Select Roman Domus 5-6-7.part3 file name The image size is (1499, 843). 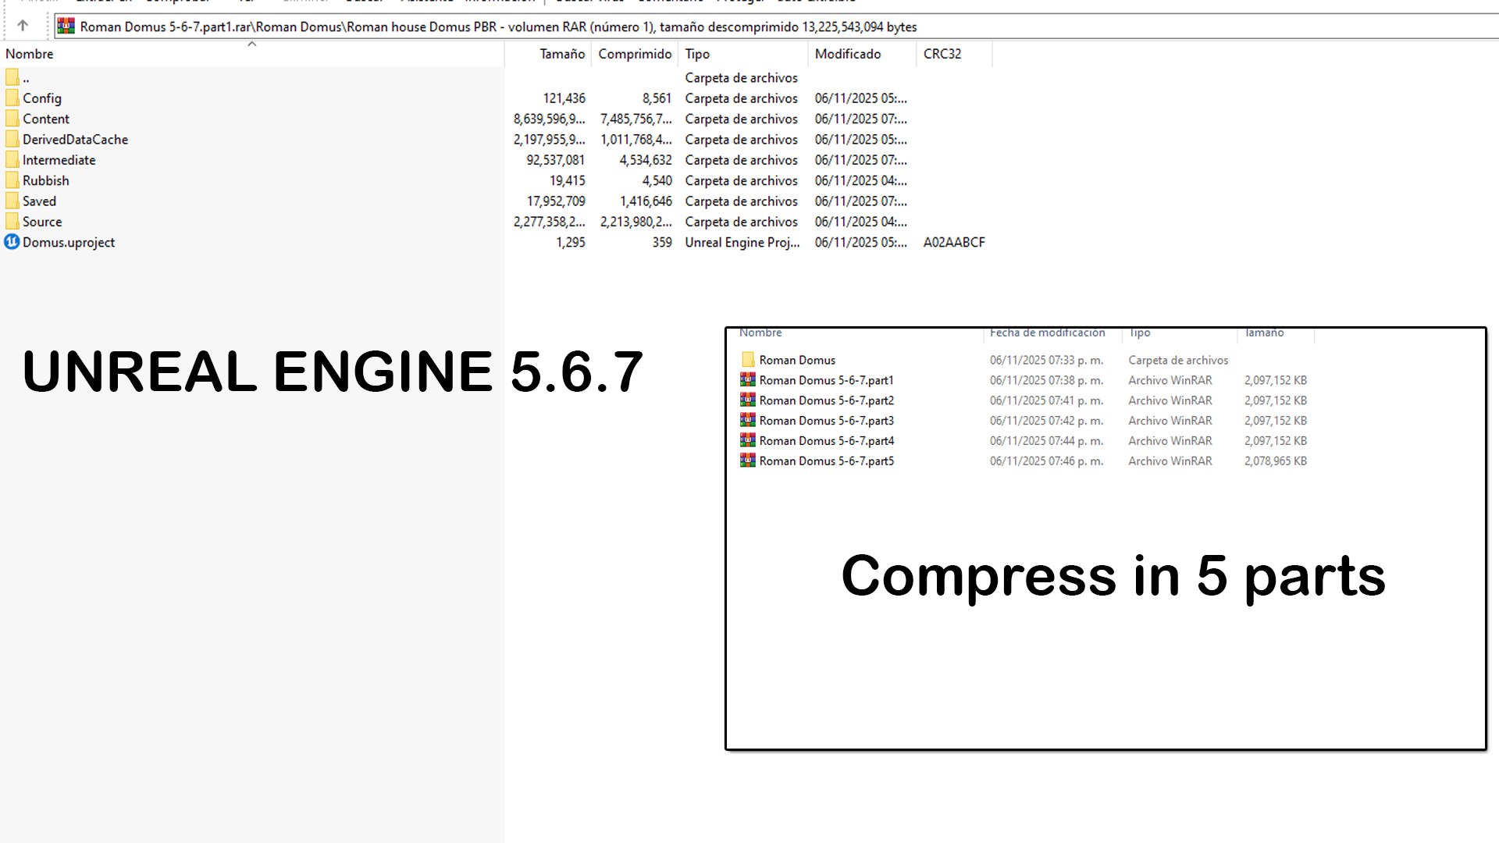[x=826, y=421]
